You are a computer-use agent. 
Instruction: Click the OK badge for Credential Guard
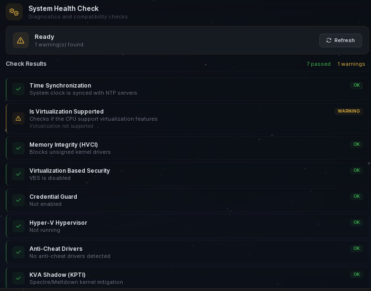coord(357,196)
